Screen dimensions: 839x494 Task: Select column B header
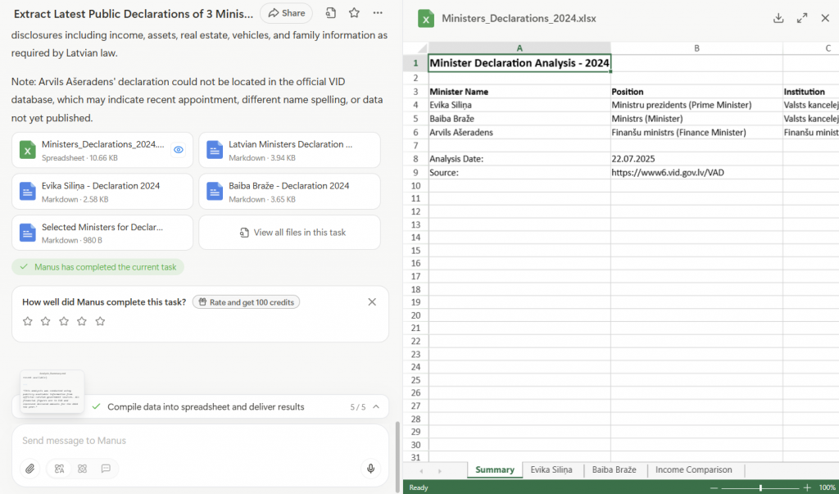click(696, 48)
